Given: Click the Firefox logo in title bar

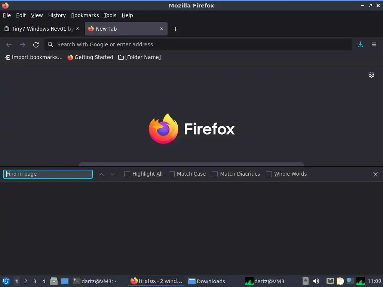Looking at the screenshot, I should (x=5, y=5).
